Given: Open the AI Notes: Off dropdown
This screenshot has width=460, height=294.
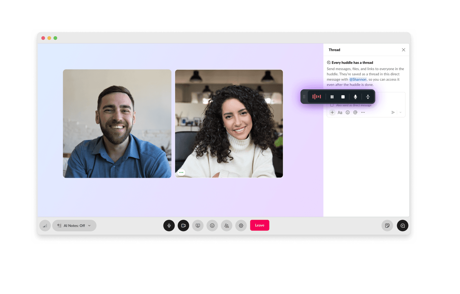Looking at the screenshot, I should (75, 226).
